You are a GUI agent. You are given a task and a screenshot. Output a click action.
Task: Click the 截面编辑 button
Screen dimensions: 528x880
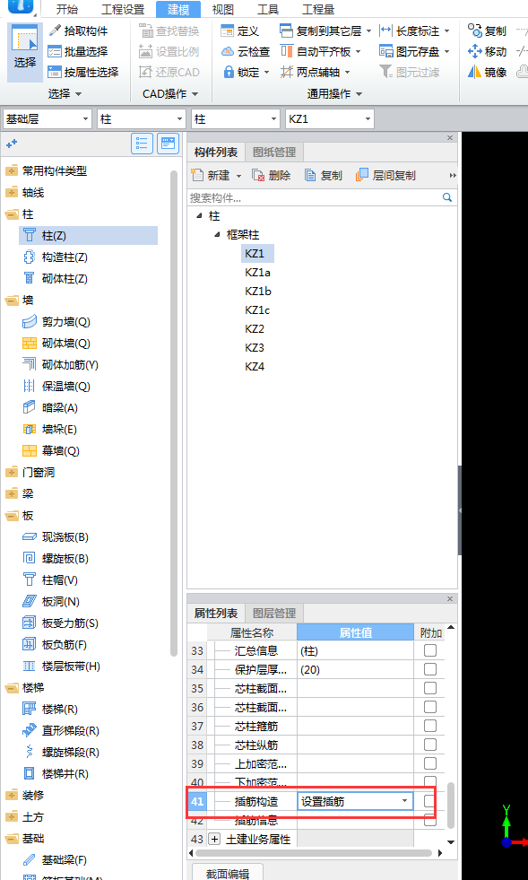click(x=228, y=873)
